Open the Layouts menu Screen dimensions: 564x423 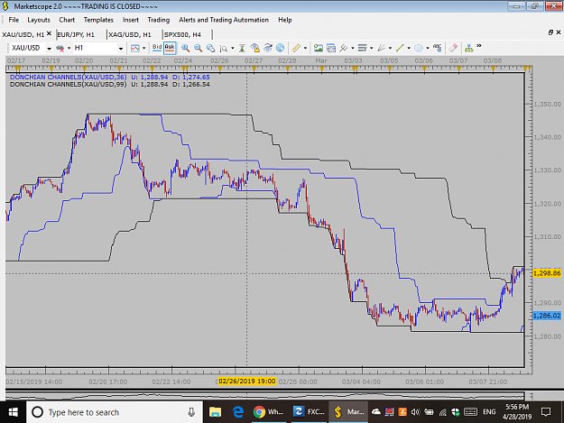(x=39, y=20)
